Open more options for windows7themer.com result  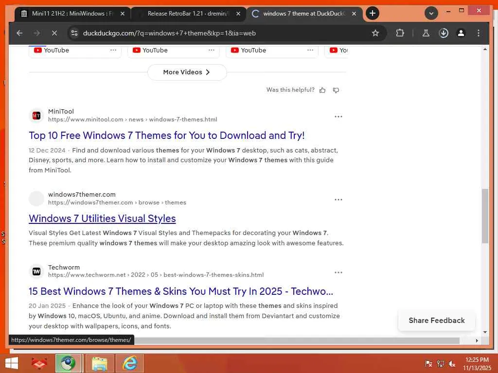338,200
